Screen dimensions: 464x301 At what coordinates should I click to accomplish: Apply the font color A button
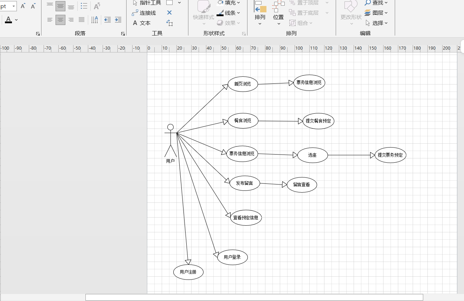pyautogui.click(x=8, y=20)
